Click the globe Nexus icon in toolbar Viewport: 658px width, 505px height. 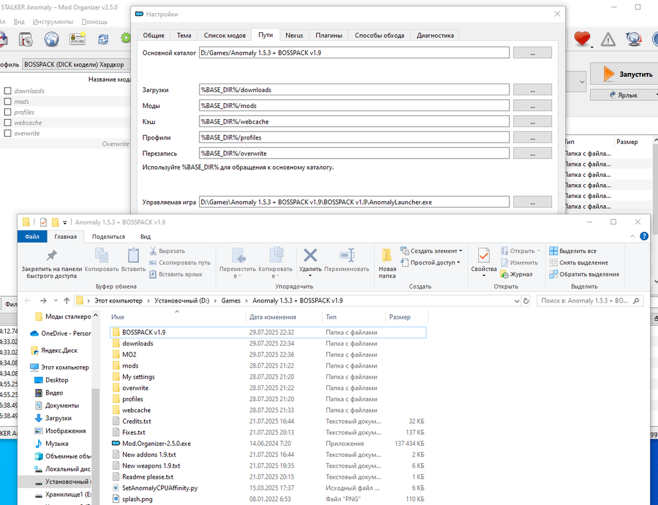(x=51, y=39)
